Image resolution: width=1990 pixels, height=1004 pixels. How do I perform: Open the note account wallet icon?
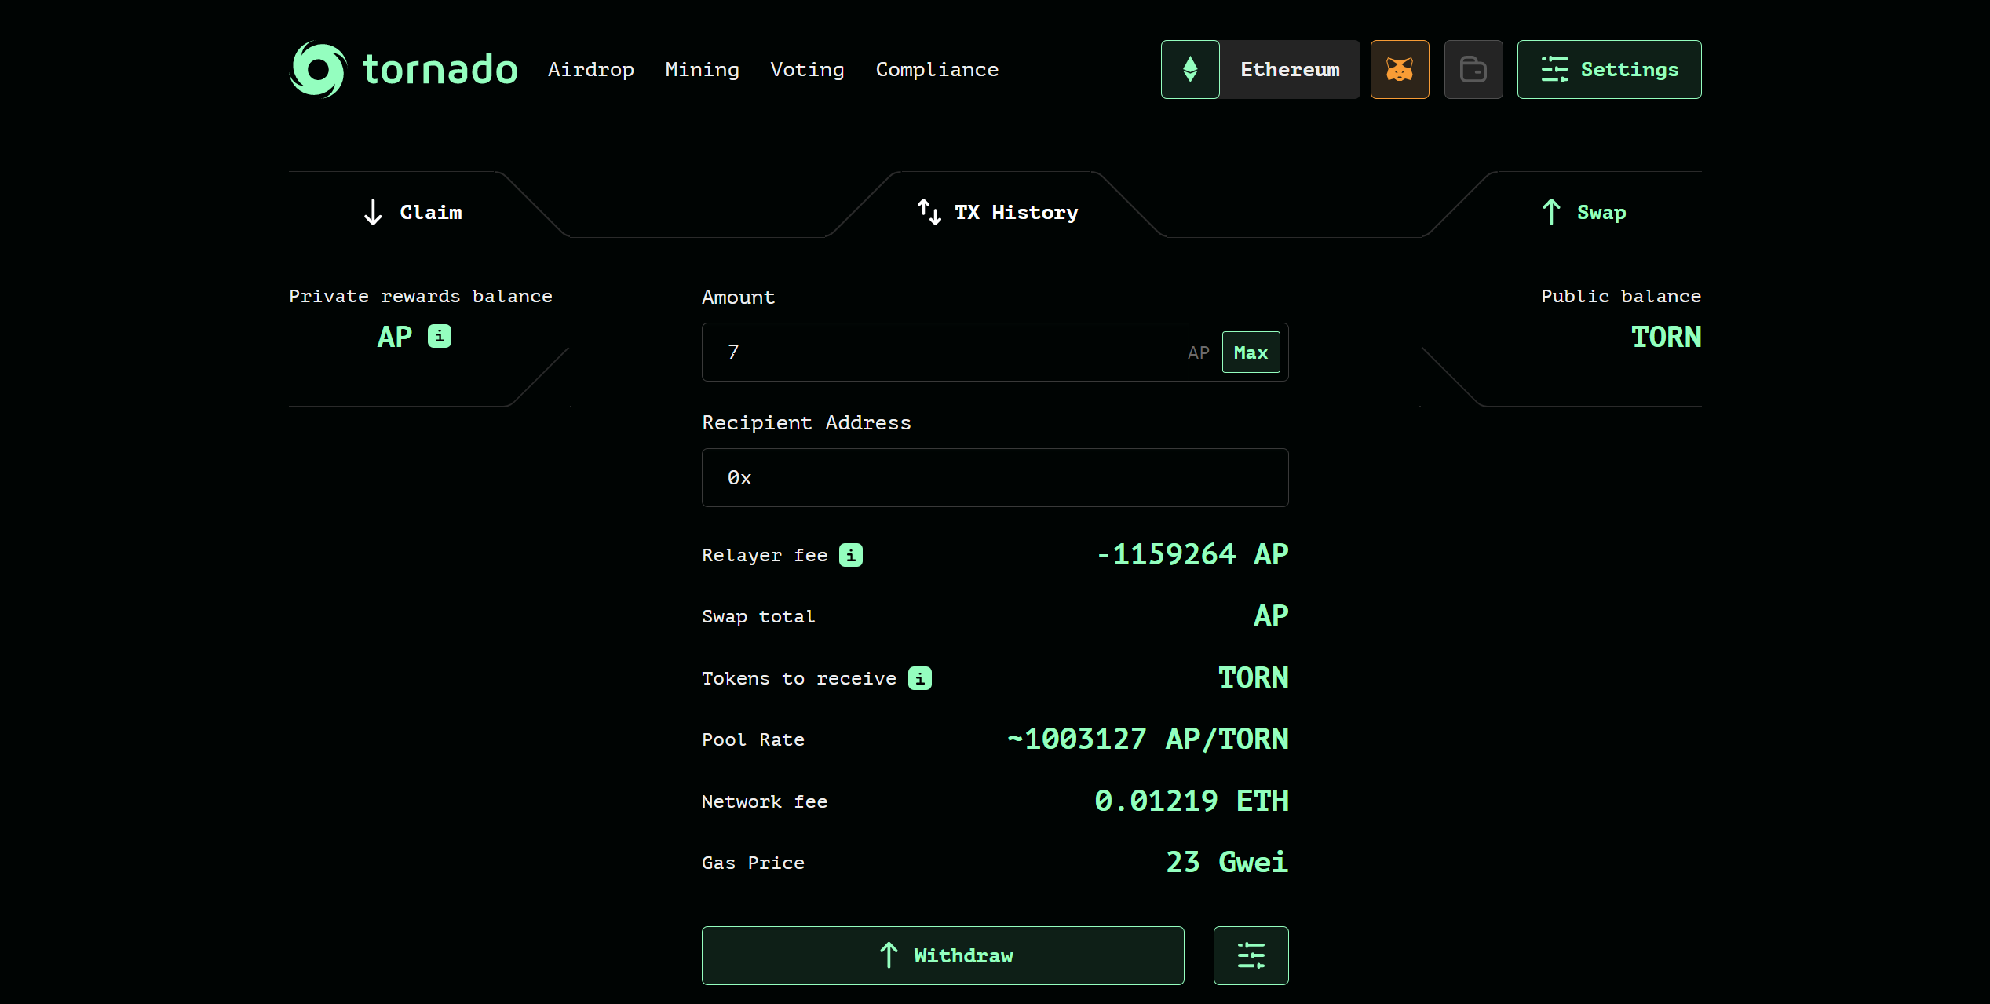[1473, 69]
